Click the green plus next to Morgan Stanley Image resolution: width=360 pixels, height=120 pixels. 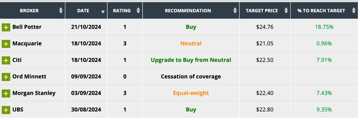coord(6,93)
